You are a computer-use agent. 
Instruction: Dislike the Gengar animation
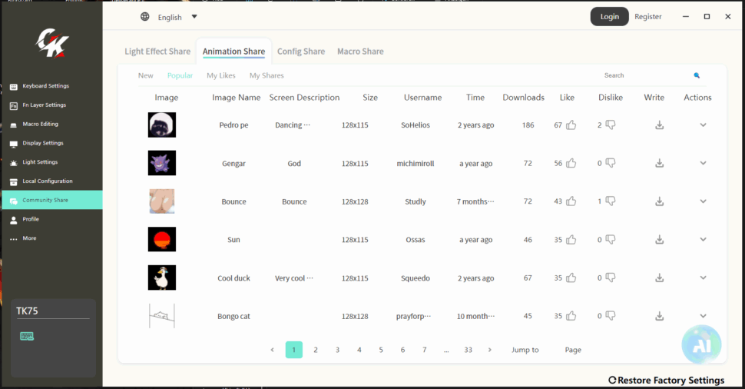coord(611,163)
